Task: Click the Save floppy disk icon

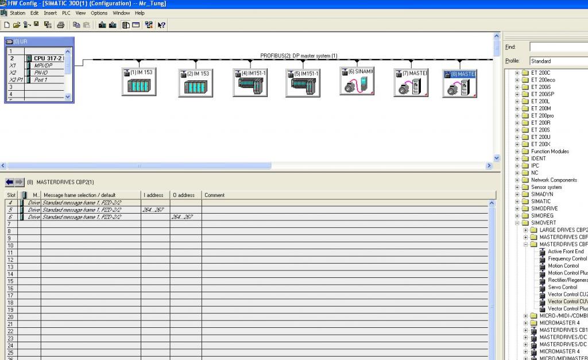Action: tap(36, 24)
